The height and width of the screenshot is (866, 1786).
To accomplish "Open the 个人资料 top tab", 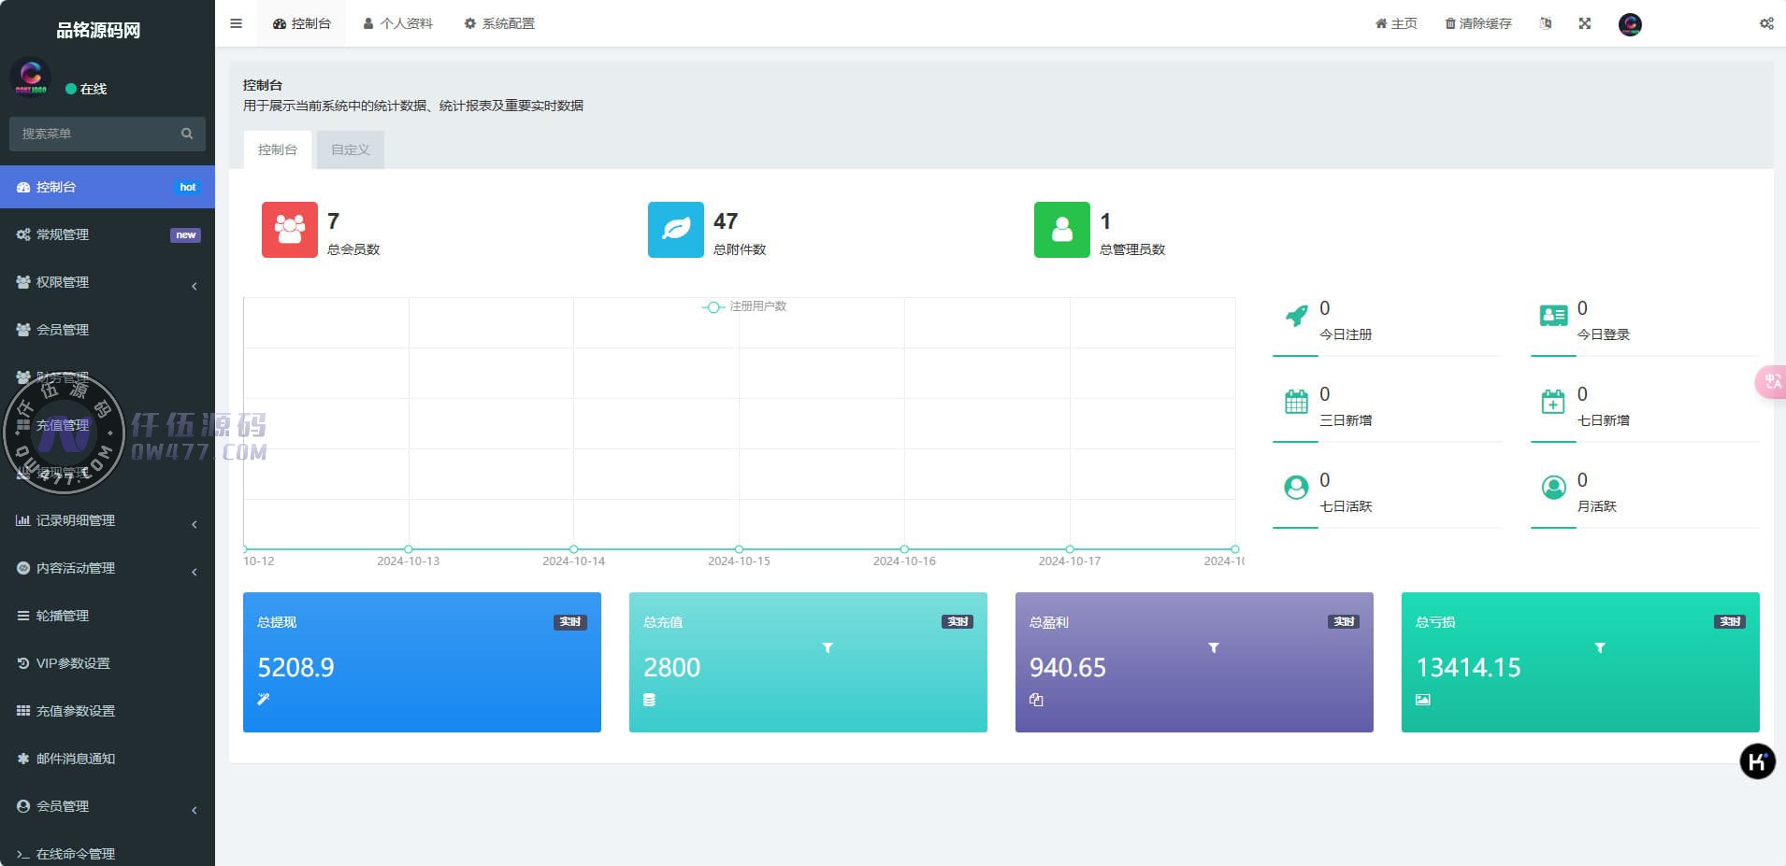I will (397, 23).
